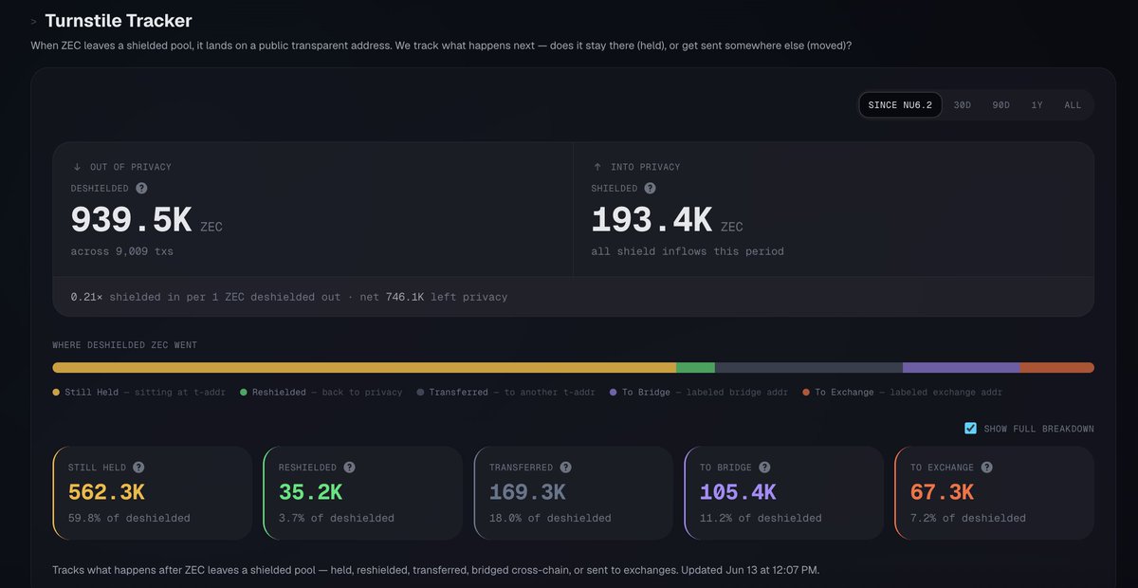Viewport: 1138px width, 588px height.
Task: Click the '11.2% of deshielded' text
Action: coord(761,518)
